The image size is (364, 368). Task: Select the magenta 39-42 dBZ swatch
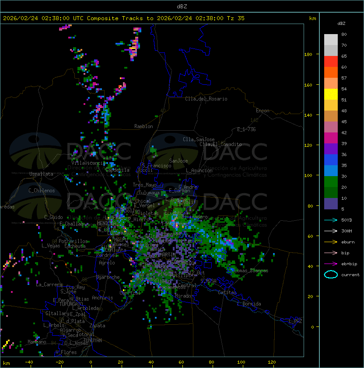[331, 138]
